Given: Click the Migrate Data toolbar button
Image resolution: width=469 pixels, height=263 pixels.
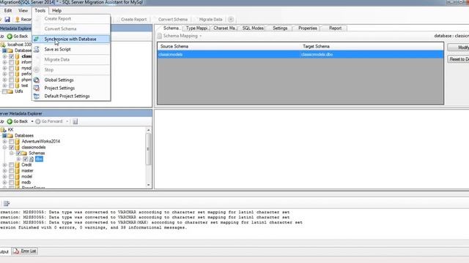Looking at the screenshot, I should tap(208, 20).
